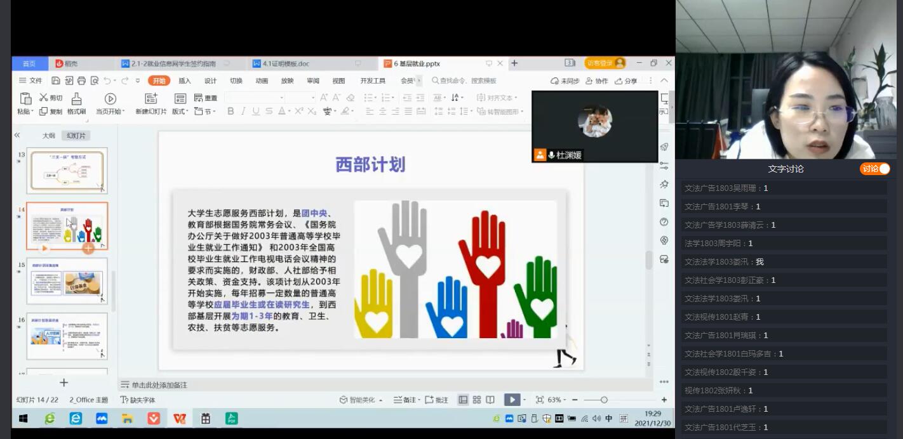
Task: Select slide 15 thumbnail in the panel
Action: 67,281
